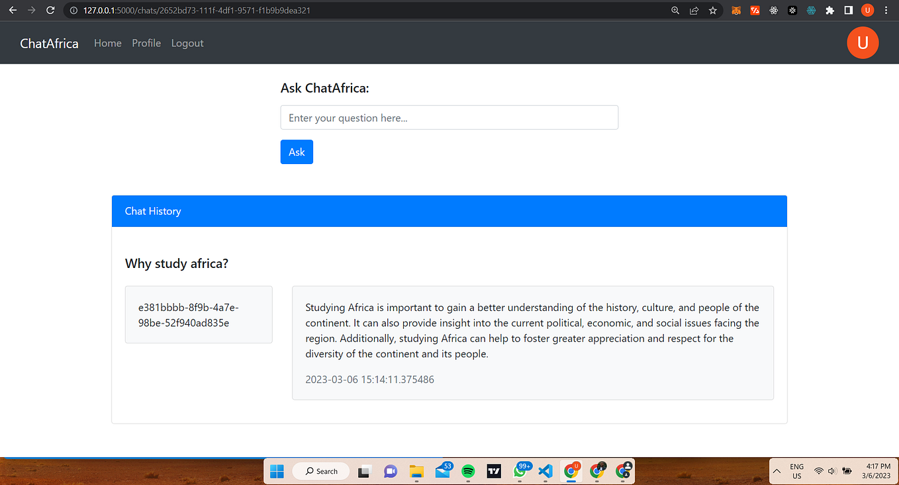Open Visual Studio Code from the taskbar
899x485 pixels.
[x=545, y=471]
